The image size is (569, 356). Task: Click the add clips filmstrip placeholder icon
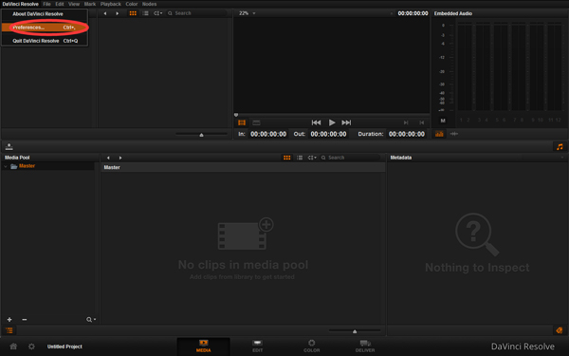[246, 234]
